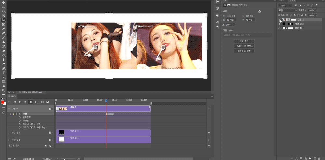This screenshot has height=160, width=325.
Task: Select the Brush tool
Action: 4,38
